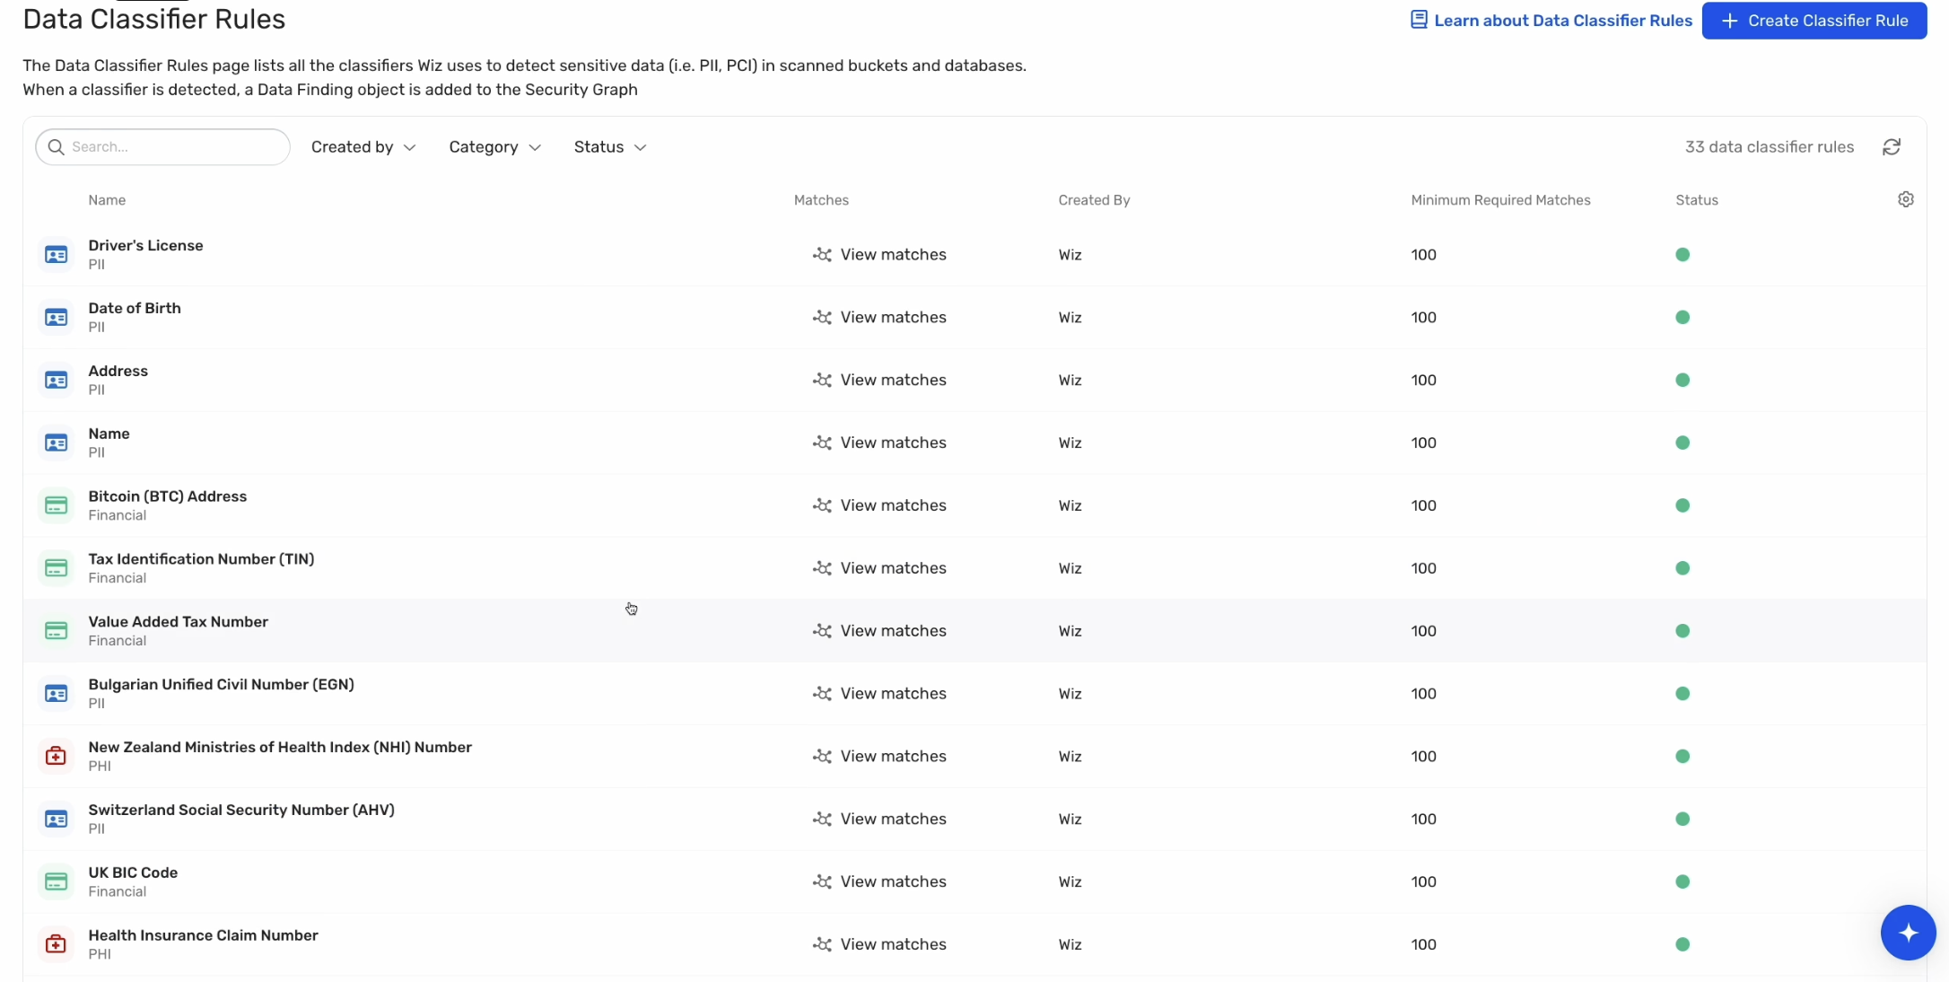Click the Minimum Required Matches column header
Image resolution: width=1949 pixels, height=982 pixels.
(x=1500, y=200)
